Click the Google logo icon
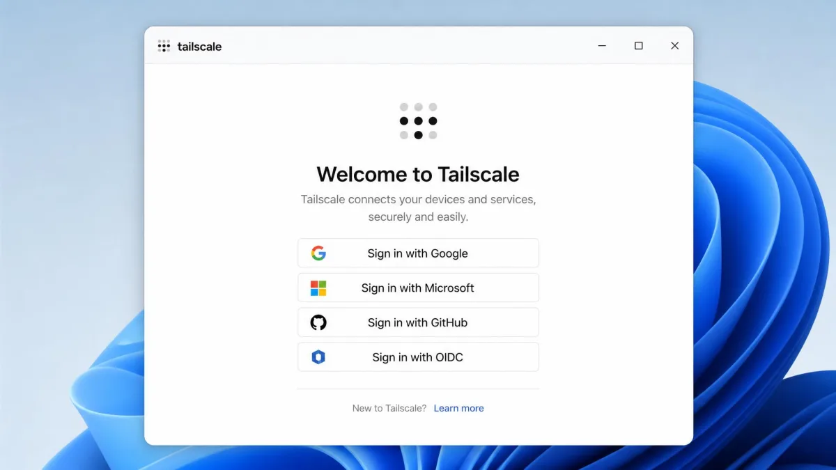This screenshot has width=836, height=470. click(x=318, y=253)
